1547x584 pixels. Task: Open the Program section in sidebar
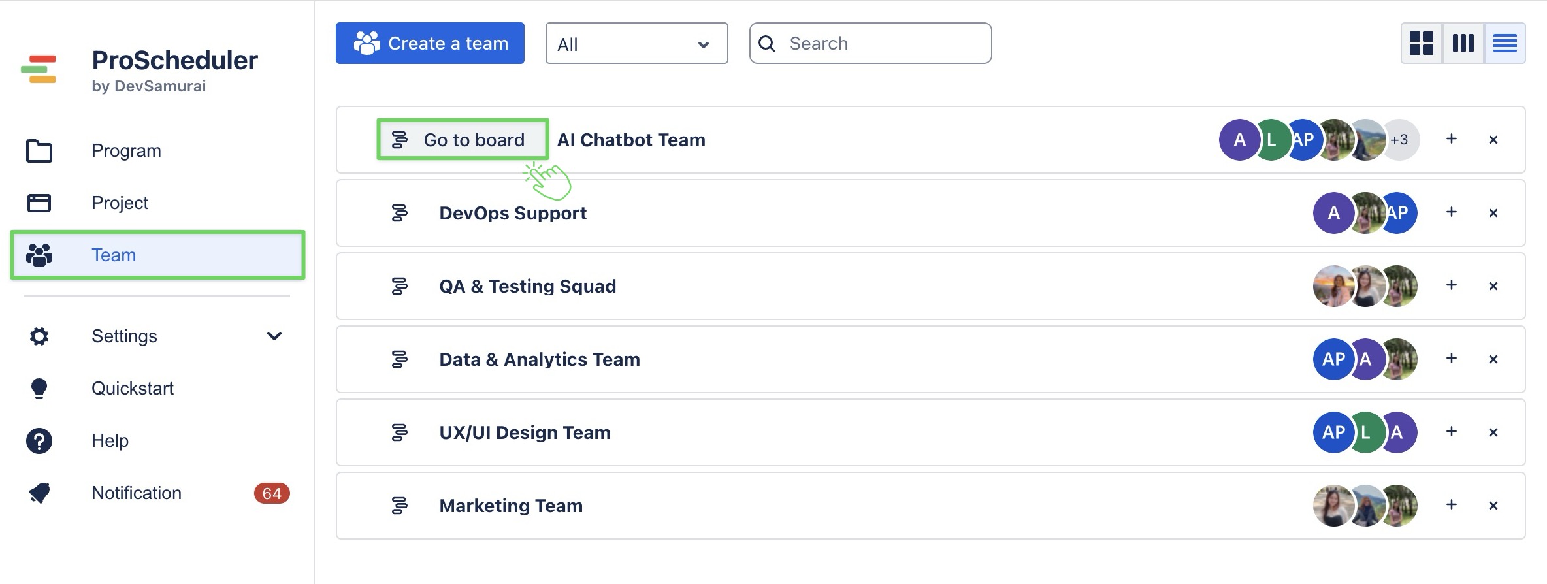(x=126, y=151)
